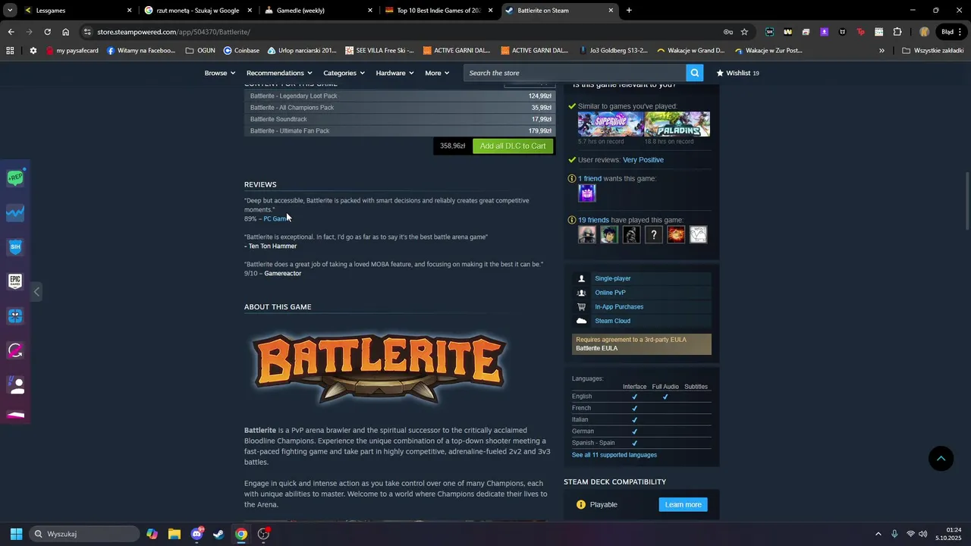This screenshot has height=546, width=971.
Task: Click the Chrome address bar URL
Action: point(174,32)
